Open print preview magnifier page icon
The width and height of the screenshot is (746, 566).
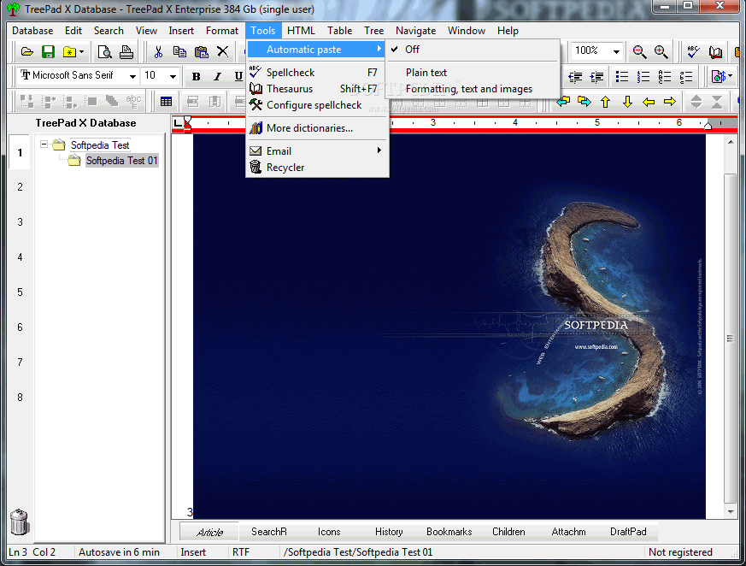(x=104, y=51)
